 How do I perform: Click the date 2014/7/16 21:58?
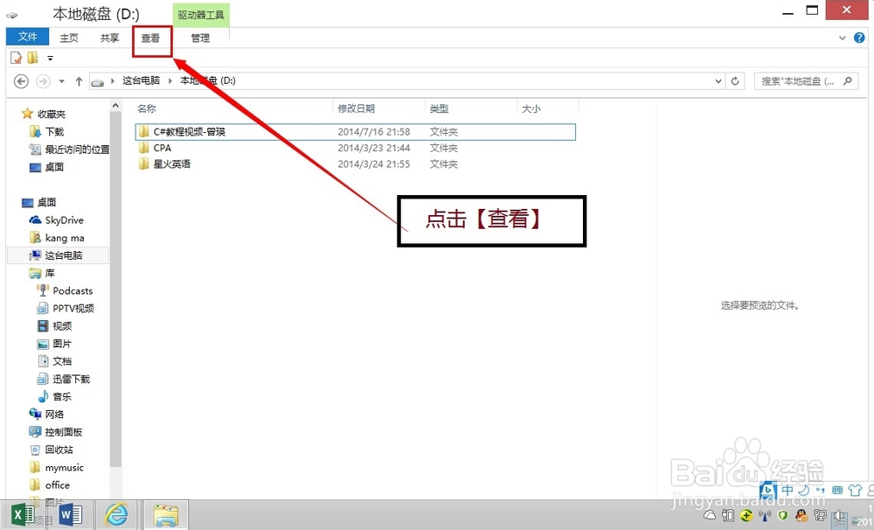(374, 132)
